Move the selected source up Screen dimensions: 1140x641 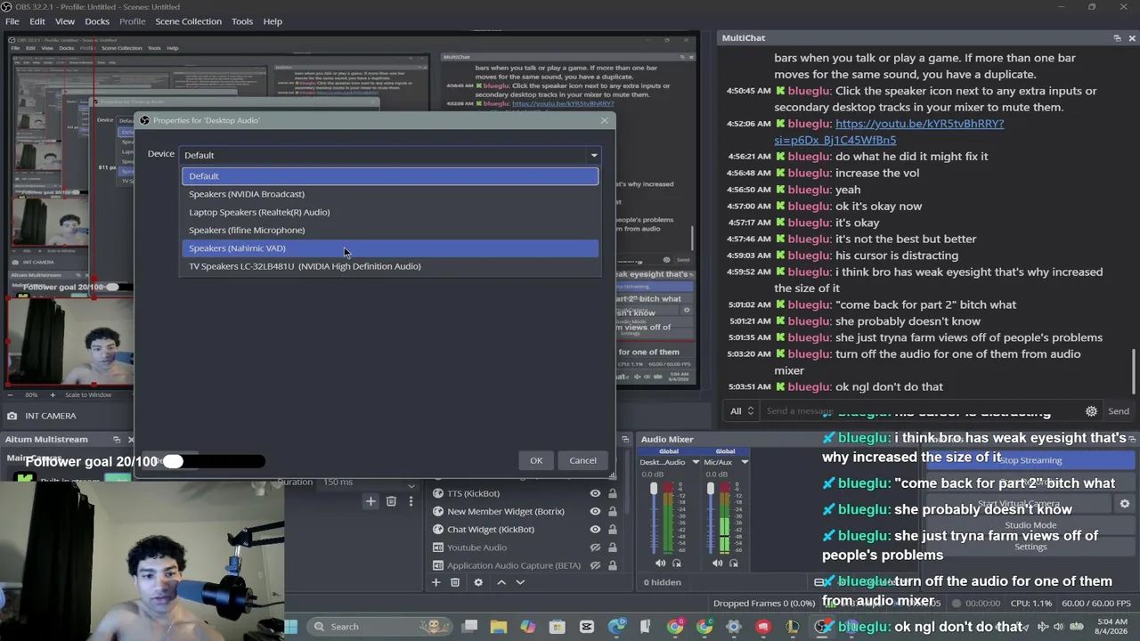click(501, 582)
